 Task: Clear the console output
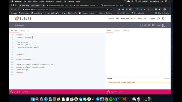(x=167, y=78)
